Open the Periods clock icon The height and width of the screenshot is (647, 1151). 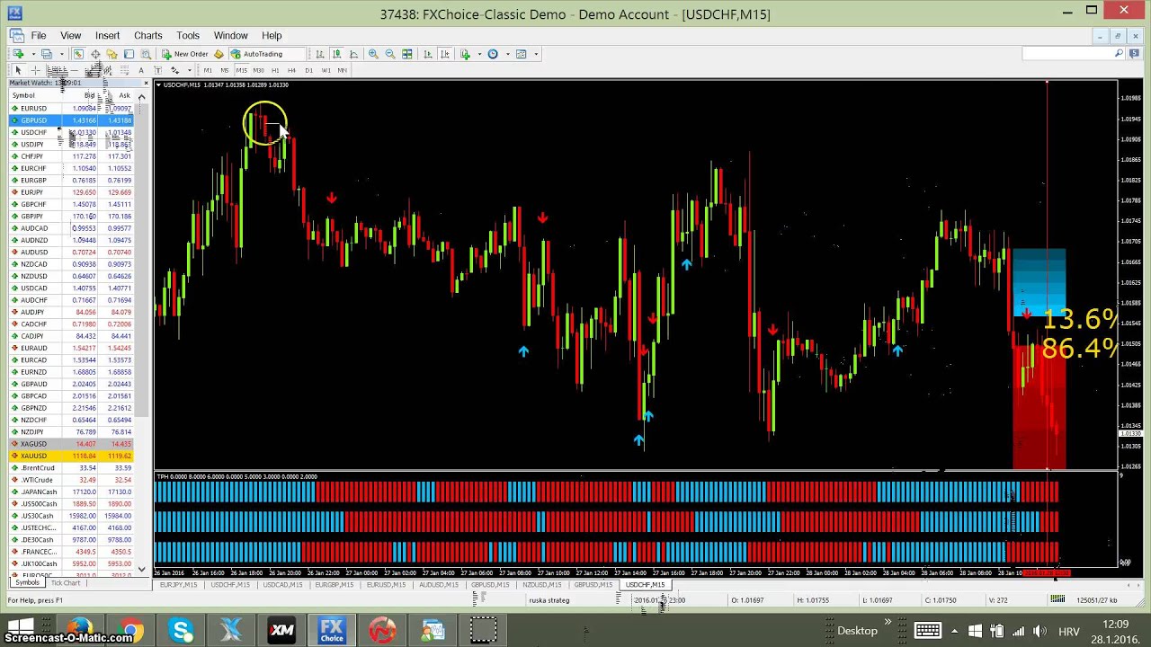[x=493, y=54]
